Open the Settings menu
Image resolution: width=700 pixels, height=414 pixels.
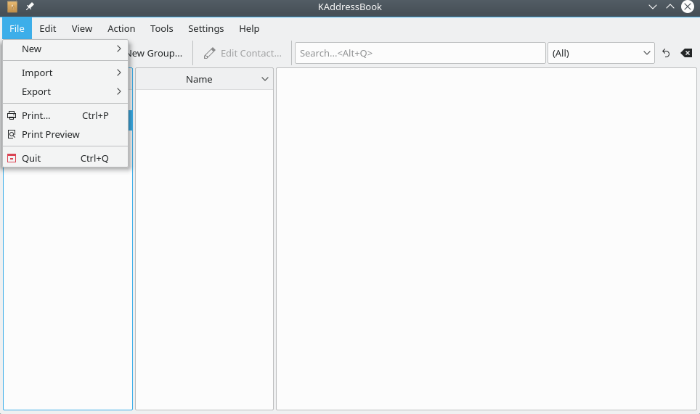[x=205, y=28]
